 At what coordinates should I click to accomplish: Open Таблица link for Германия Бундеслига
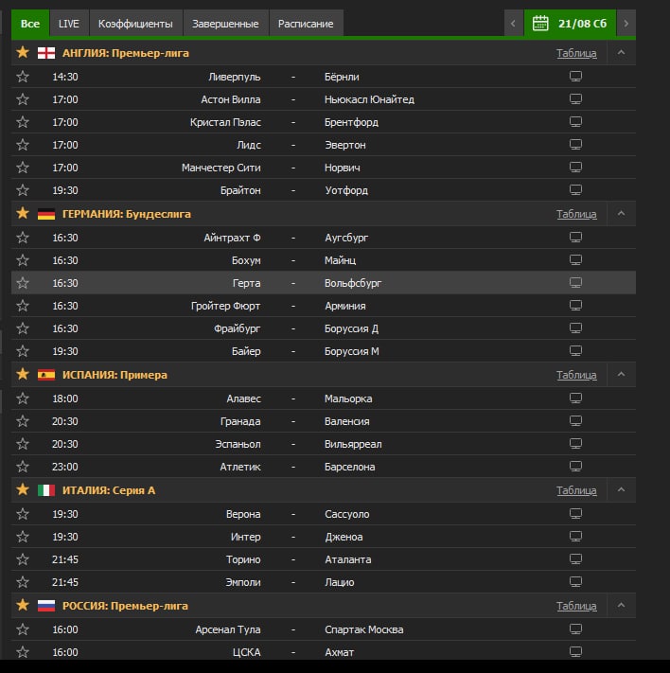(x=576, y=214)
